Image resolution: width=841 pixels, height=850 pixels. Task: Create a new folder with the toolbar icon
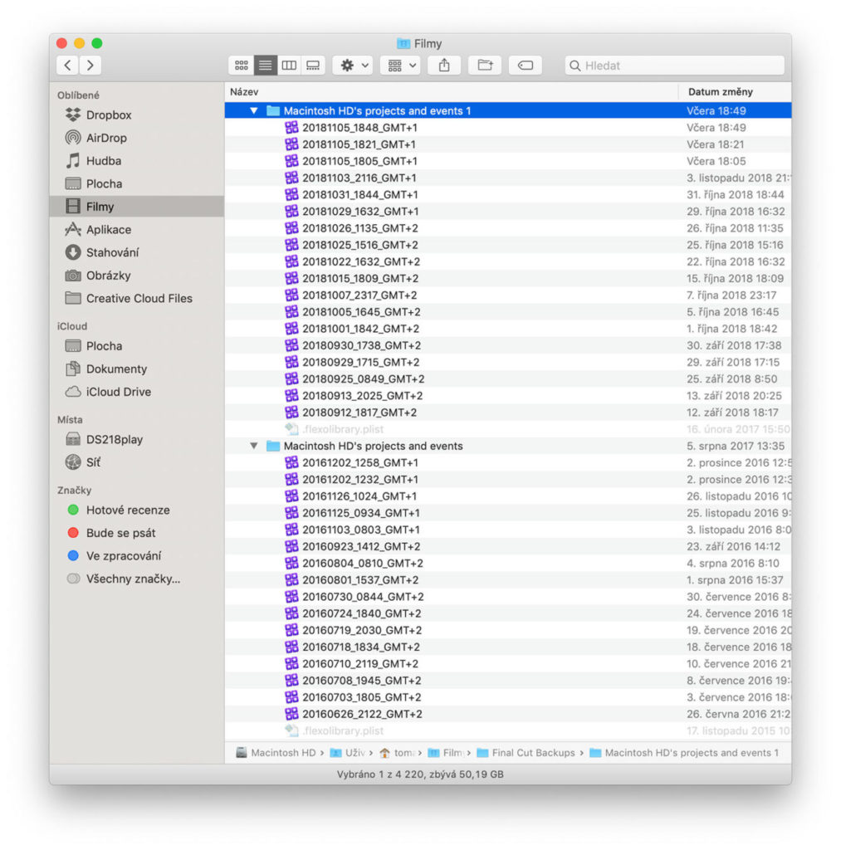click(x=484, y=65)
